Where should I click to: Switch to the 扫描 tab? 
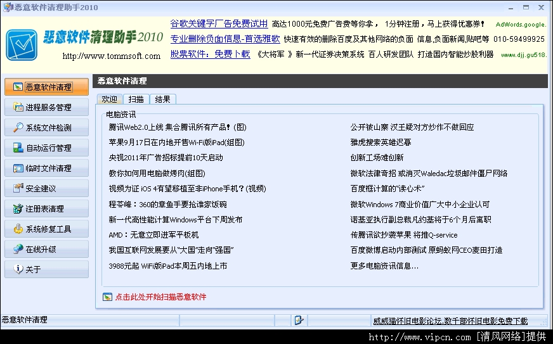136,99
